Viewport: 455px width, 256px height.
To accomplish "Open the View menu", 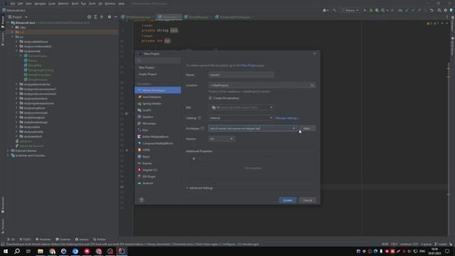I will (28, 4).
